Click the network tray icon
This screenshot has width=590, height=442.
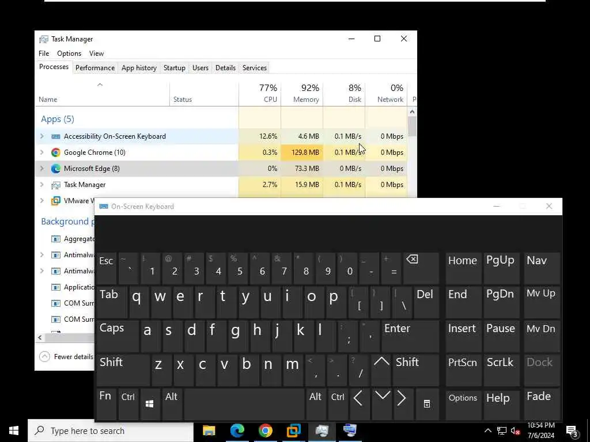[x=502, y=430]
